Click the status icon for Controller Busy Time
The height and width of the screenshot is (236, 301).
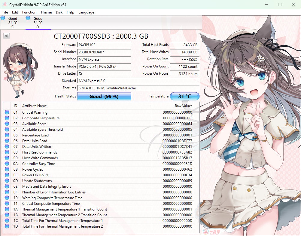[x=7, y=164]
